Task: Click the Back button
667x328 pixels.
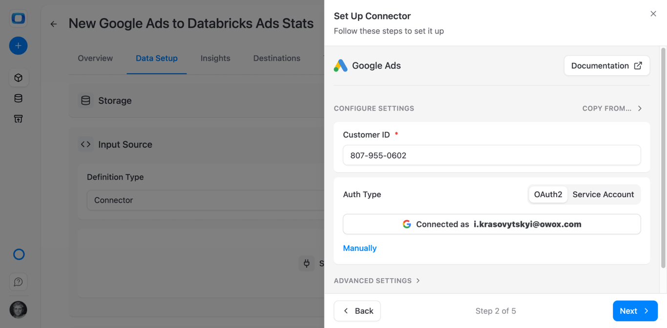Action: pos(357,311)
